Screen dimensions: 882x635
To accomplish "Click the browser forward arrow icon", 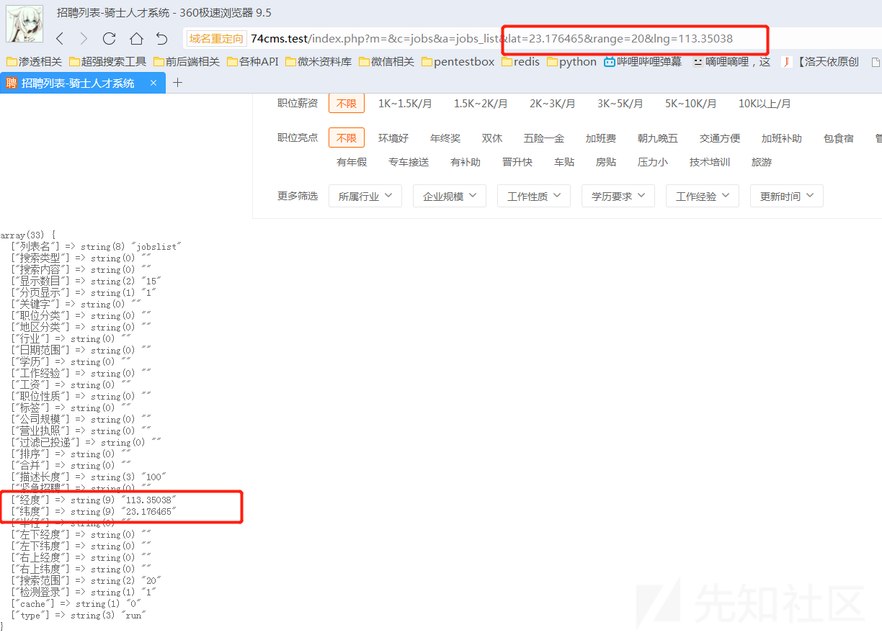I will (x=84, y=39).
